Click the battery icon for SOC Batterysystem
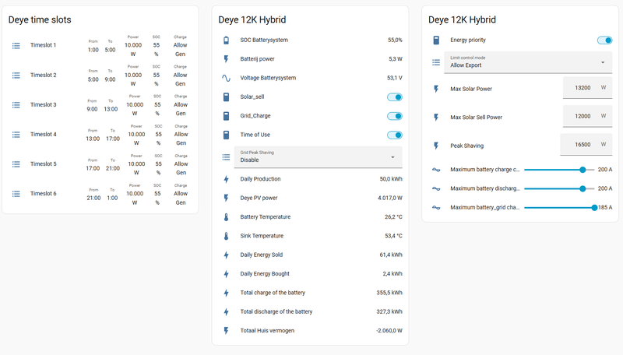The width and height of the screenshot is (623, 355). pyautogui.click(x=226, y=40)
